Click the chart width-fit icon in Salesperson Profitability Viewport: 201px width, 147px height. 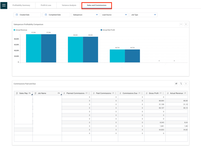tap(181, 24)
